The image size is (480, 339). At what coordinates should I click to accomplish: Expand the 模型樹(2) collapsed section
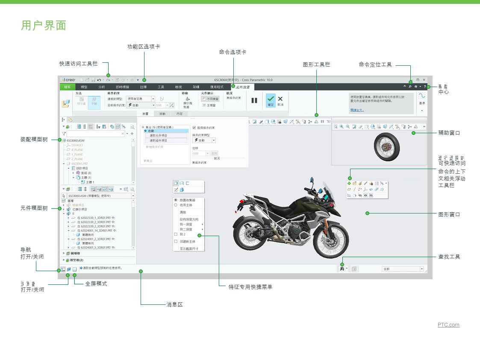[64, 260]
